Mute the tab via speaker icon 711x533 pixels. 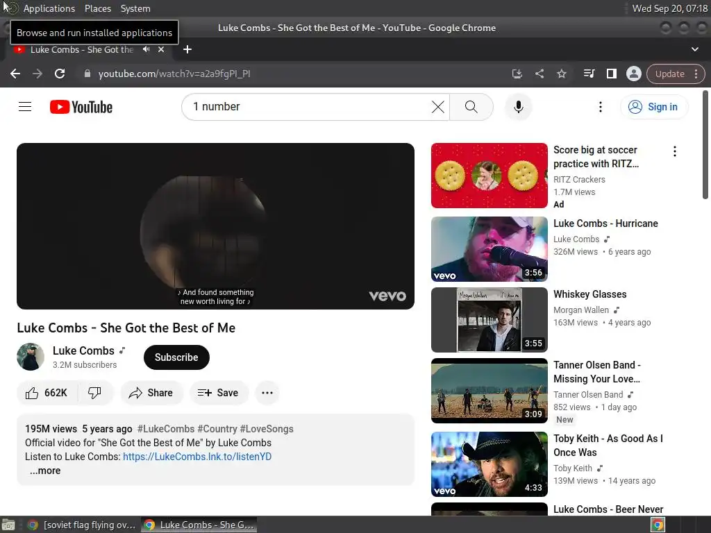146,49
